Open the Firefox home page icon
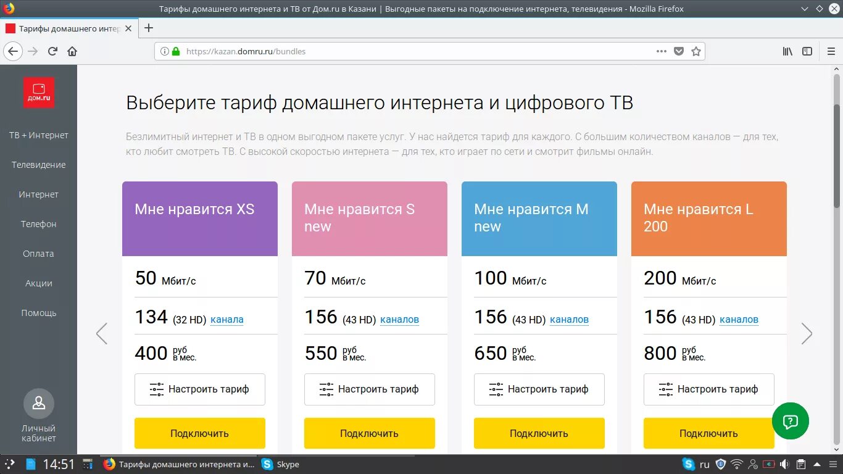 72,51
